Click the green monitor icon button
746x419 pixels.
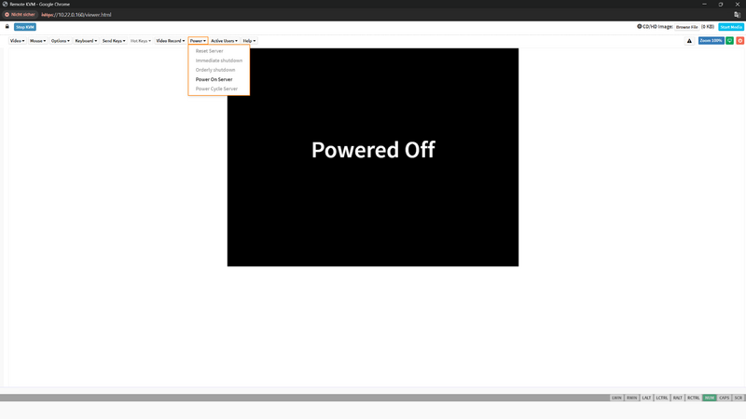click(730, 41)
